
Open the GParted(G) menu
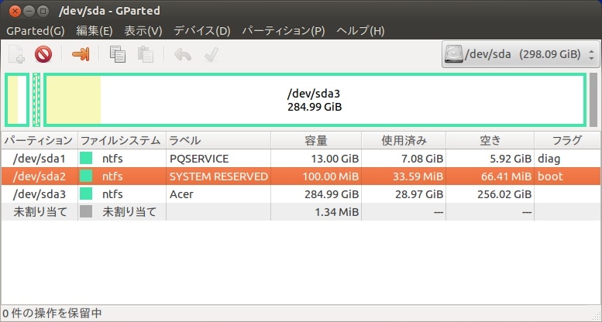(x=36, y=31)
